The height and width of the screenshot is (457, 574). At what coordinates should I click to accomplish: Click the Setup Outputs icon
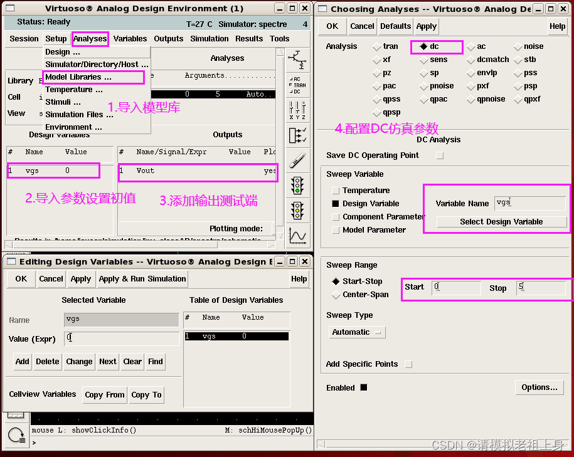(x=297, y=135)
